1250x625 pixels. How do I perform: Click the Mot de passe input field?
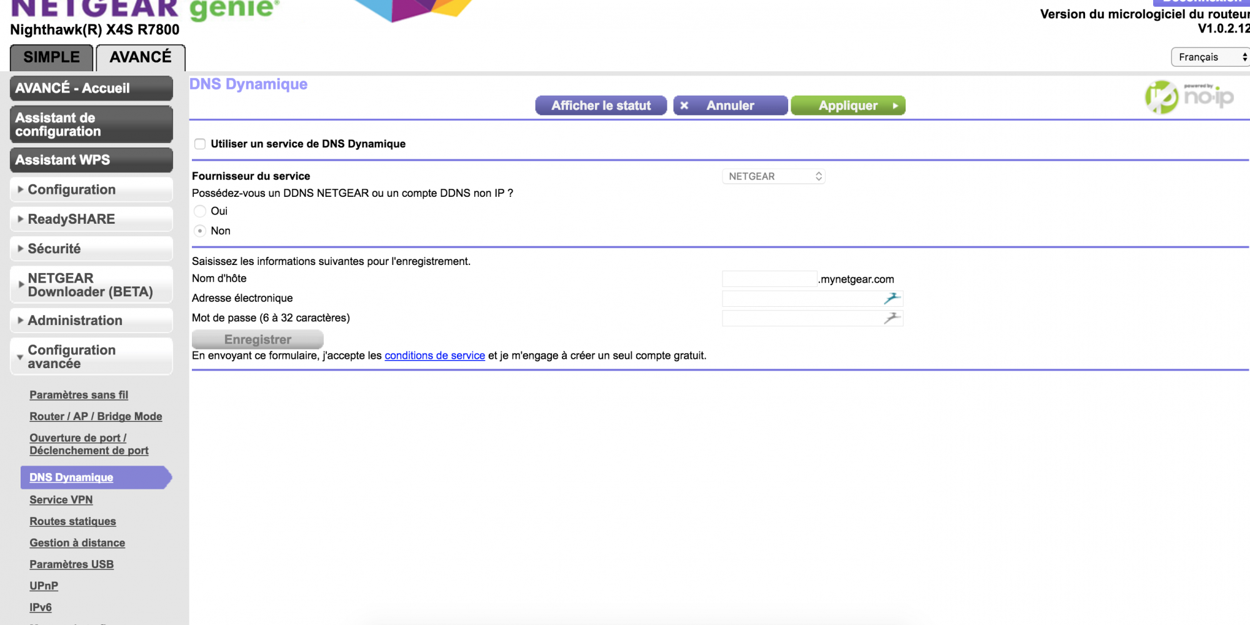pos(812,319)
